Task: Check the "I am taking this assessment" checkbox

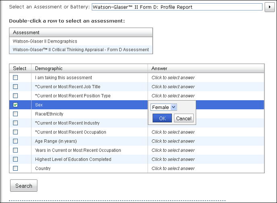Action: [x=15, y=78]
